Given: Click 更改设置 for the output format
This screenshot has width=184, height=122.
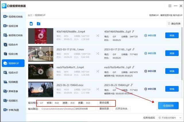Looking at the screenshot, I should coord(104,103).
